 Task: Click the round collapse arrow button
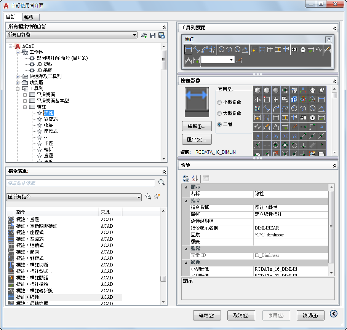click(x=334, y=313)
